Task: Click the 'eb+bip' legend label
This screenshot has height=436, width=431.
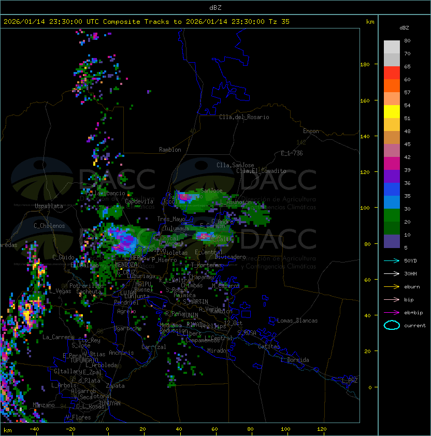Action: [413, 313]
